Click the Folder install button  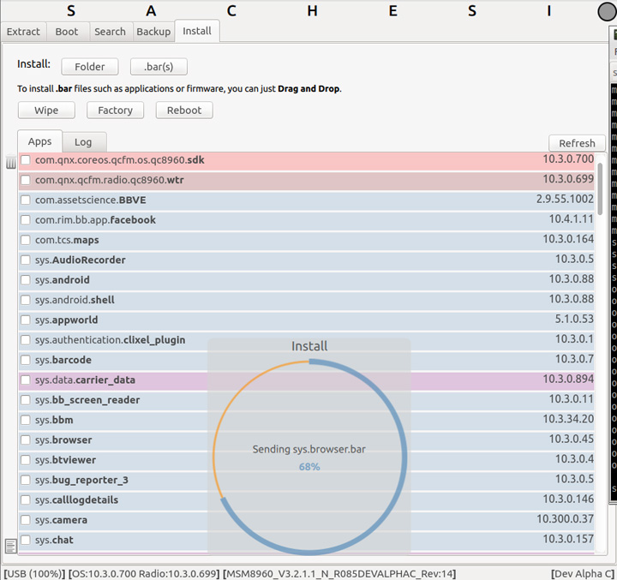click(90, 67)
